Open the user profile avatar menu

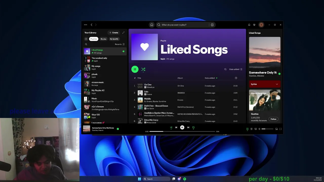point(261,25)
